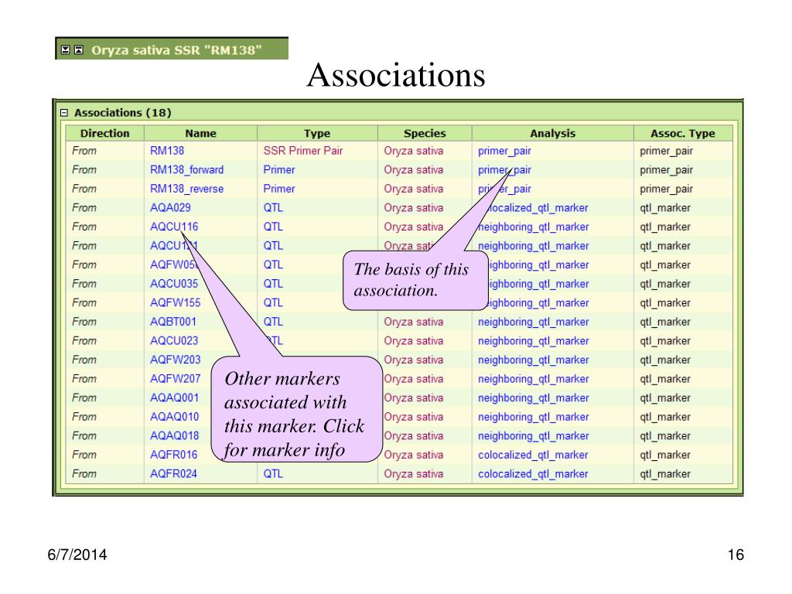Open the AQFW155 marker link
This screenshot has width=792, height=594.
[175, 302]
